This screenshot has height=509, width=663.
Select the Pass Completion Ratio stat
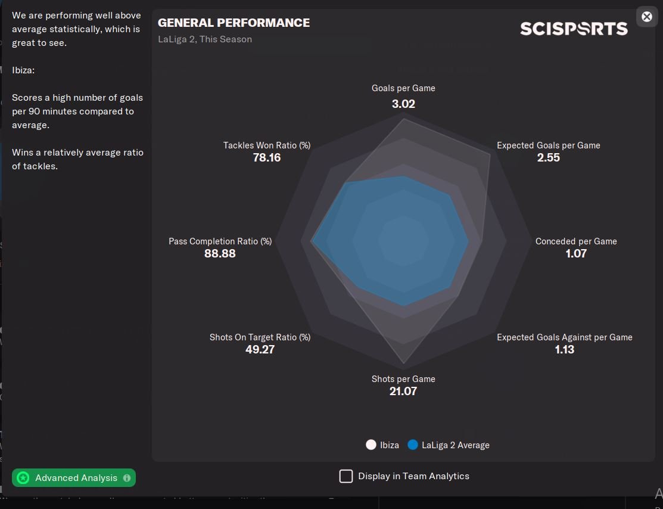220,247
